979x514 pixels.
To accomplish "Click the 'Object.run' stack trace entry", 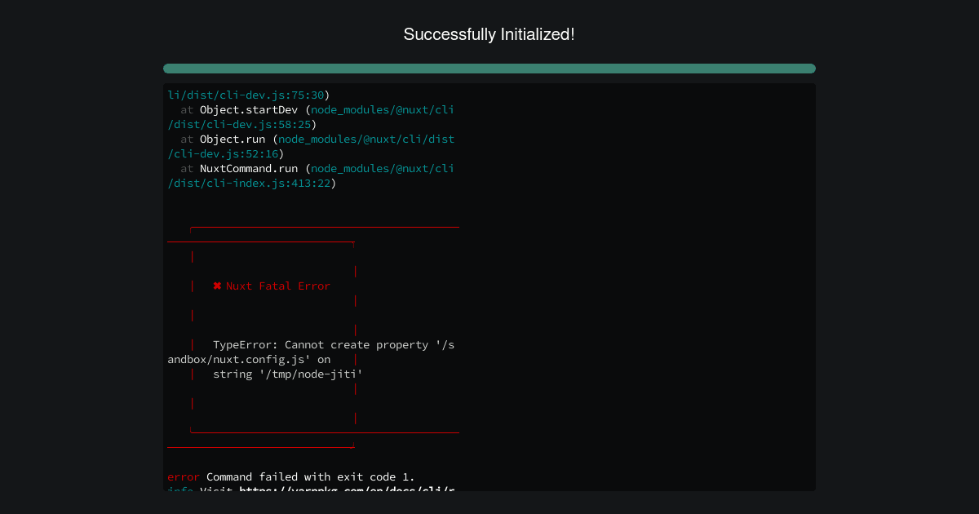I will point(233,140).
